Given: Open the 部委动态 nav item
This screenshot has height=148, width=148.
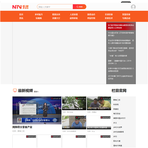Looking at the screenshot, I should point(91,14).
